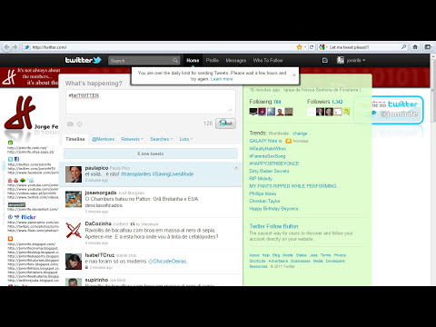Open the #SavingLivesMode hashtag
Screen dimensions: 436x327
tap(173, 174)
